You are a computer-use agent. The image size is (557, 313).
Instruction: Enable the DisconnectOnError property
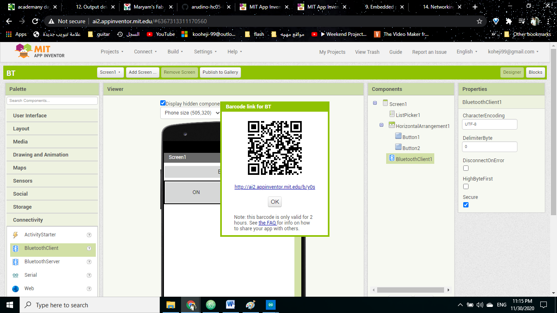466,168
